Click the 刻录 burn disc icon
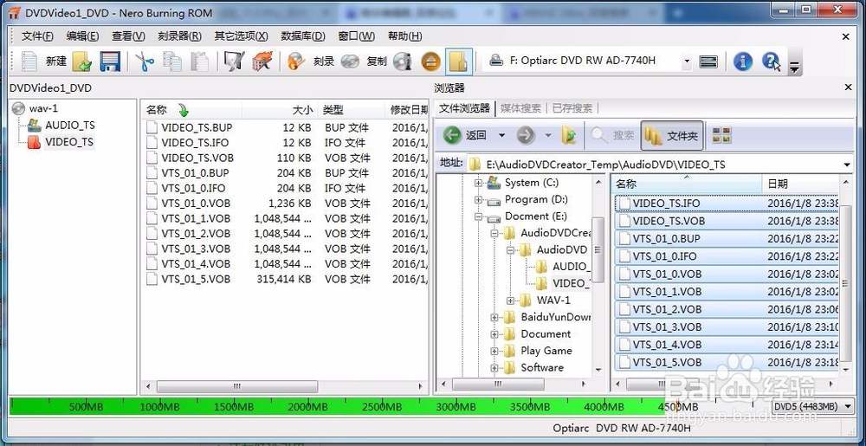The height and width of the screenshot is (446, 866). point(296,61)
